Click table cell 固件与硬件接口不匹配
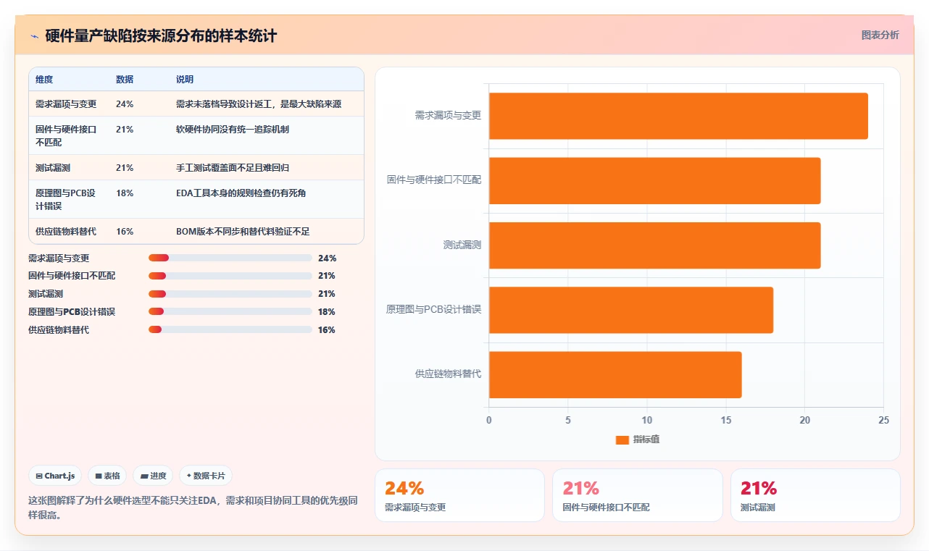 66,136
